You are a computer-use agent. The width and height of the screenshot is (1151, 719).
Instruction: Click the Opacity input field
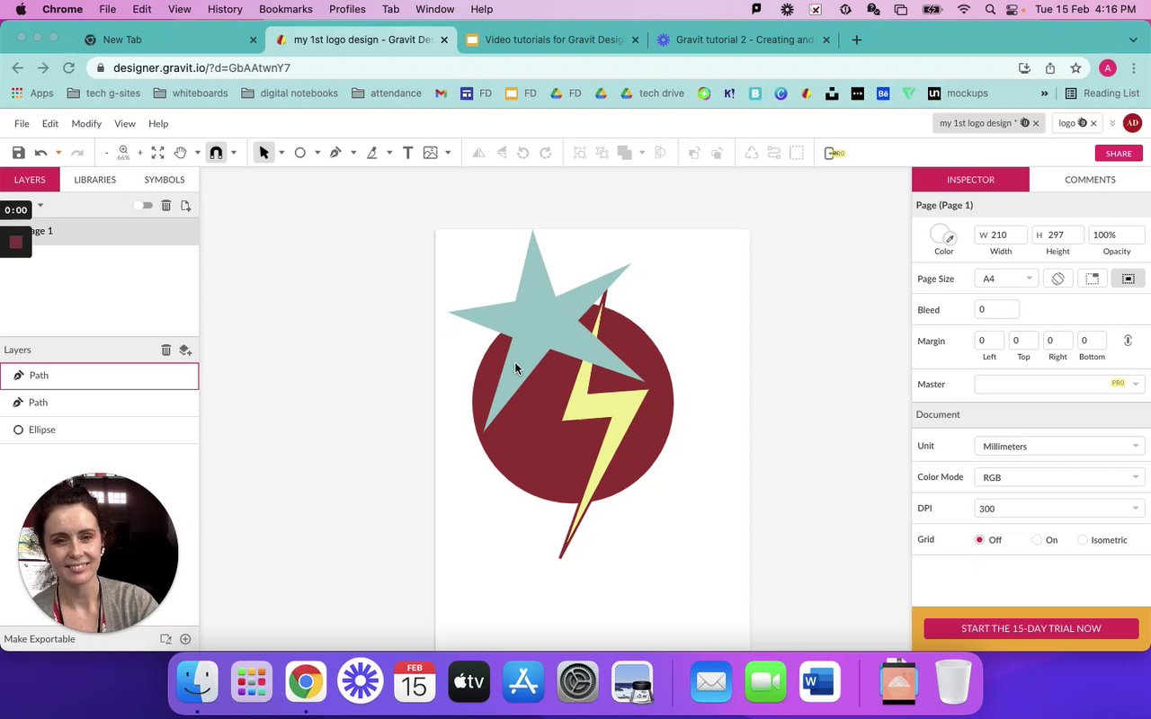pos(1117,235)
